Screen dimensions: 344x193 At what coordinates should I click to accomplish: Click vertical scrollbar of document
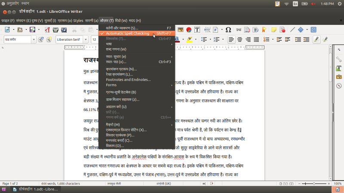tap(330, 112)
